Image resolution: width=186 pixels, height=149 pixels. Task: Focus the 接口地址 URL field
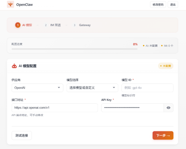click(x=55, y=108)
